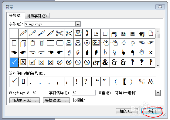Viewport: 170px width, 120px height.
Task: Switch to the 特殊字符(P) tab
Action: coord(37,16)
